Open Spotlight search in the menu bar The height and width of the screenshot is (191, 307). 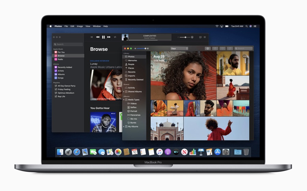tap(247, 26)
